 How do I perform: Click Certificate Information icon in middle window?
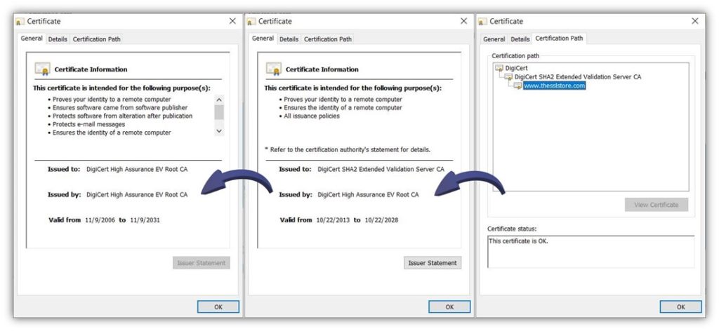[274, 69]
